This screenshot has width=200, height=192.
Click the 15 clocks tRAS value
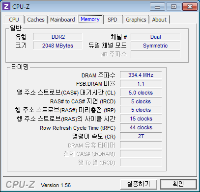pyautogui.click(x=141, y=119)
